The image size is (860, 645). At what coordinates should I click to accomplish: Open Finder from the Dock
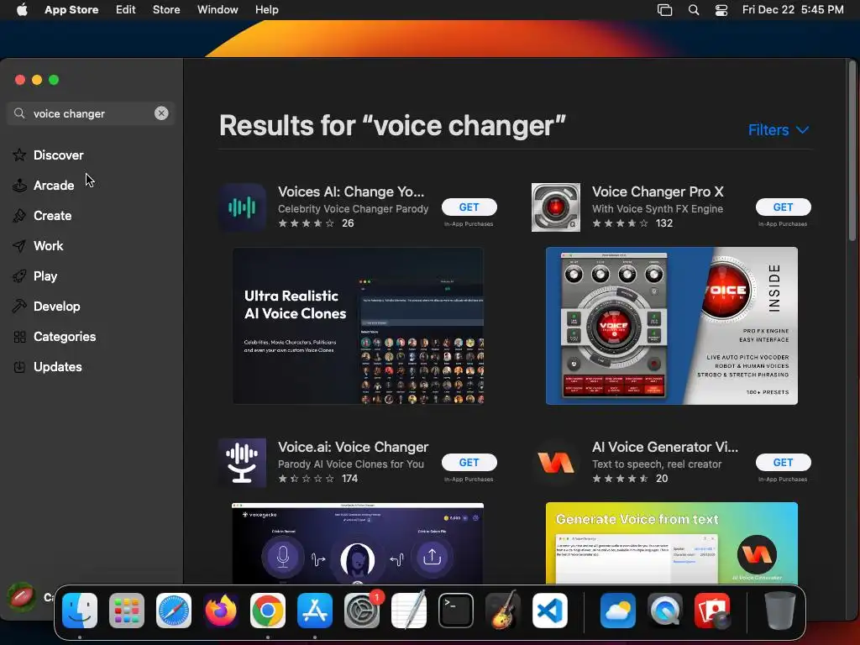coord(80,611)
